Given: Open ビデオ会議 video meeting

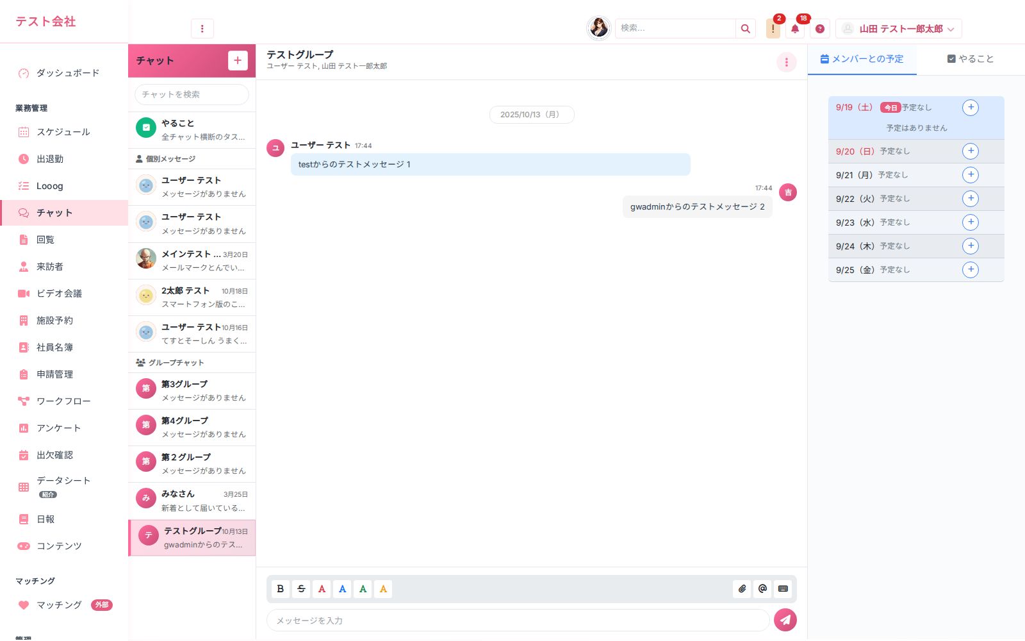Looking at the screenshot, I should pyautogui.click(x=64, y=294).
